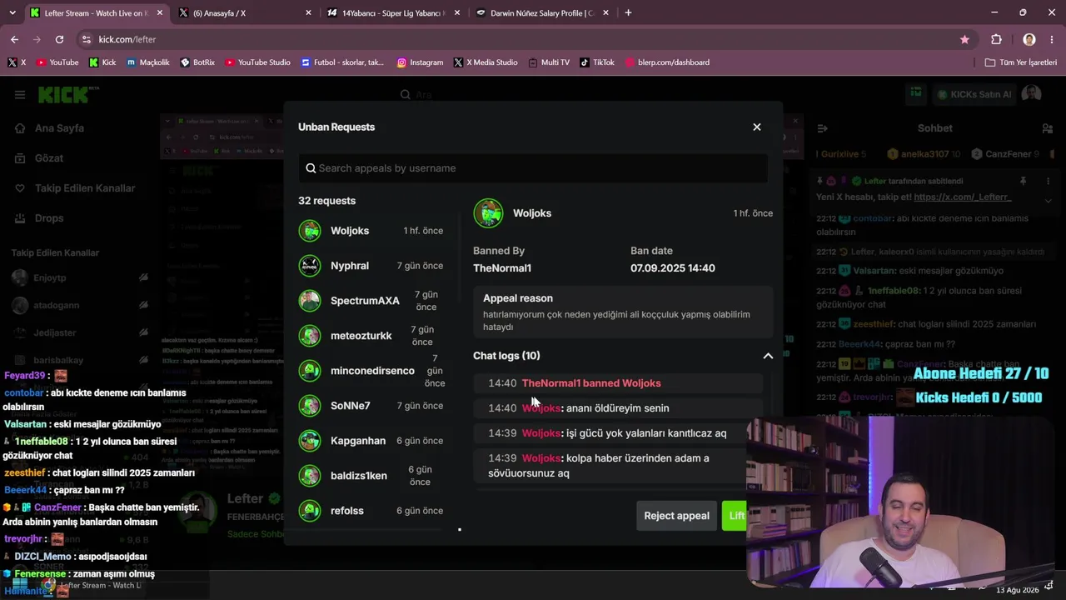This screenshot has width=1066, height=600.
Task: Open the Tüm Yer İşaretleri folder
Action: [x=1020, y=62]
